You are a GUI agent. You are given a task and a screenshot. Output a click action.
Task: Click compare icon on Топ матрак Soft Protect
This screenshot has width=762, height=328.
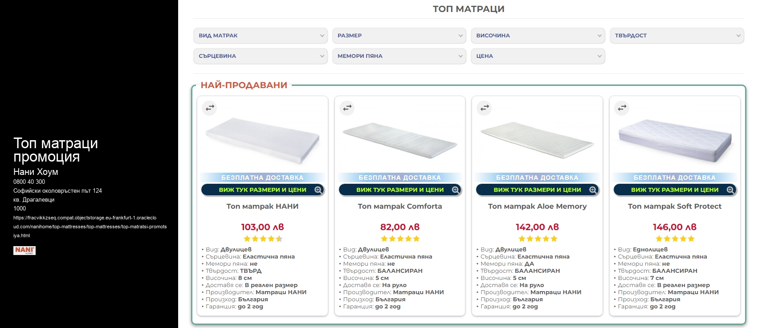tap(622, 108)
